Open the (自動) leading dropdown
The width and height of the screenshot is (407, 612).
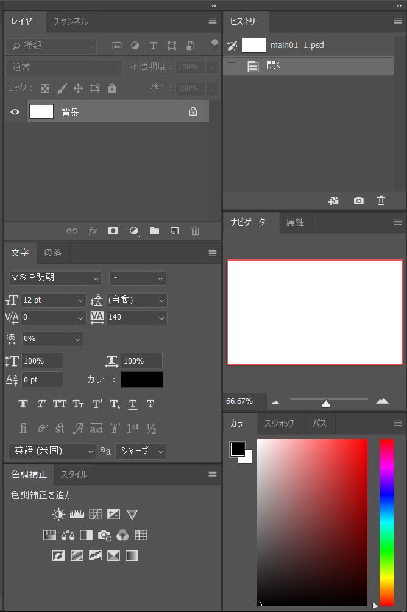coord(161,301)
